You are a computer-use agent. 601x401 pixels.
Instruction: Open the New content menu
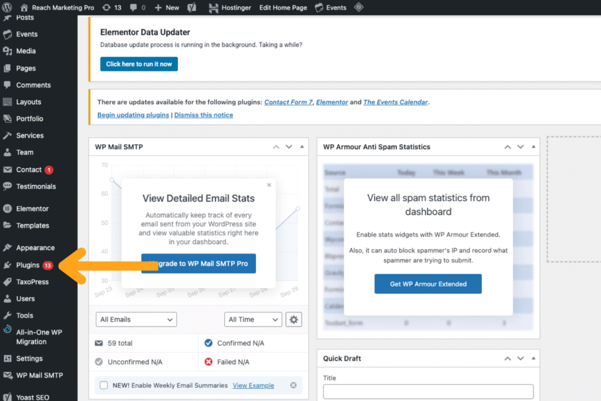tap(167, 7)
